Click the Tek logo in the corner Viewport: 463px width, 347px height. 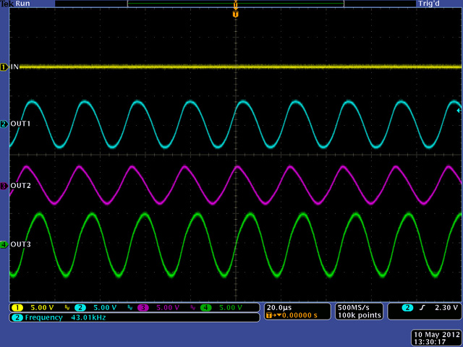(x=7, y=4)
